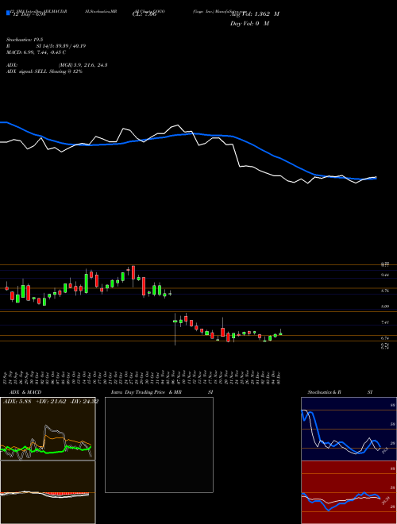Image resolution: width=397 pixels, height=524 pixels.
Task: Click the long-wick gap-down candlestick
Action: pos(175,329)
